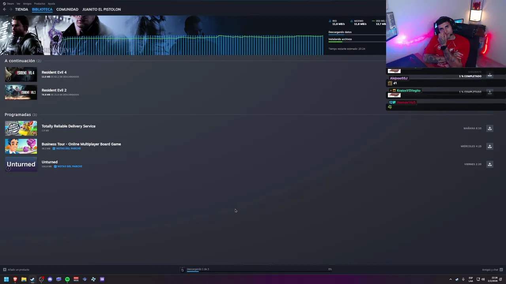The height and width of the screenshot is (284, 506).
Task: Start download for Resident Evil 4 row
Action: 489,75
